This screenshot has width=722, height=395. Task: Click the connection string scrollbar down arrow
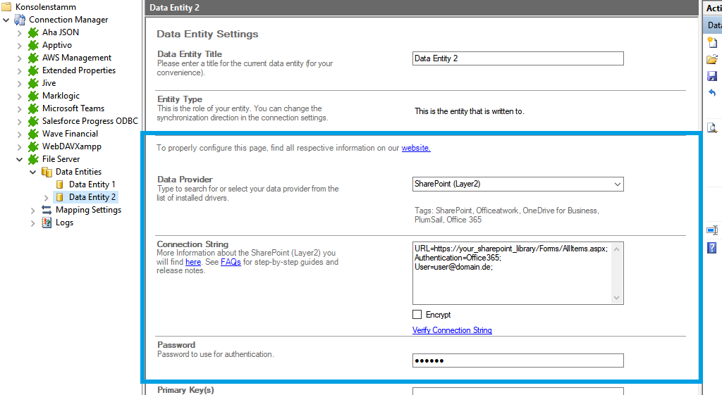[618, 299]
